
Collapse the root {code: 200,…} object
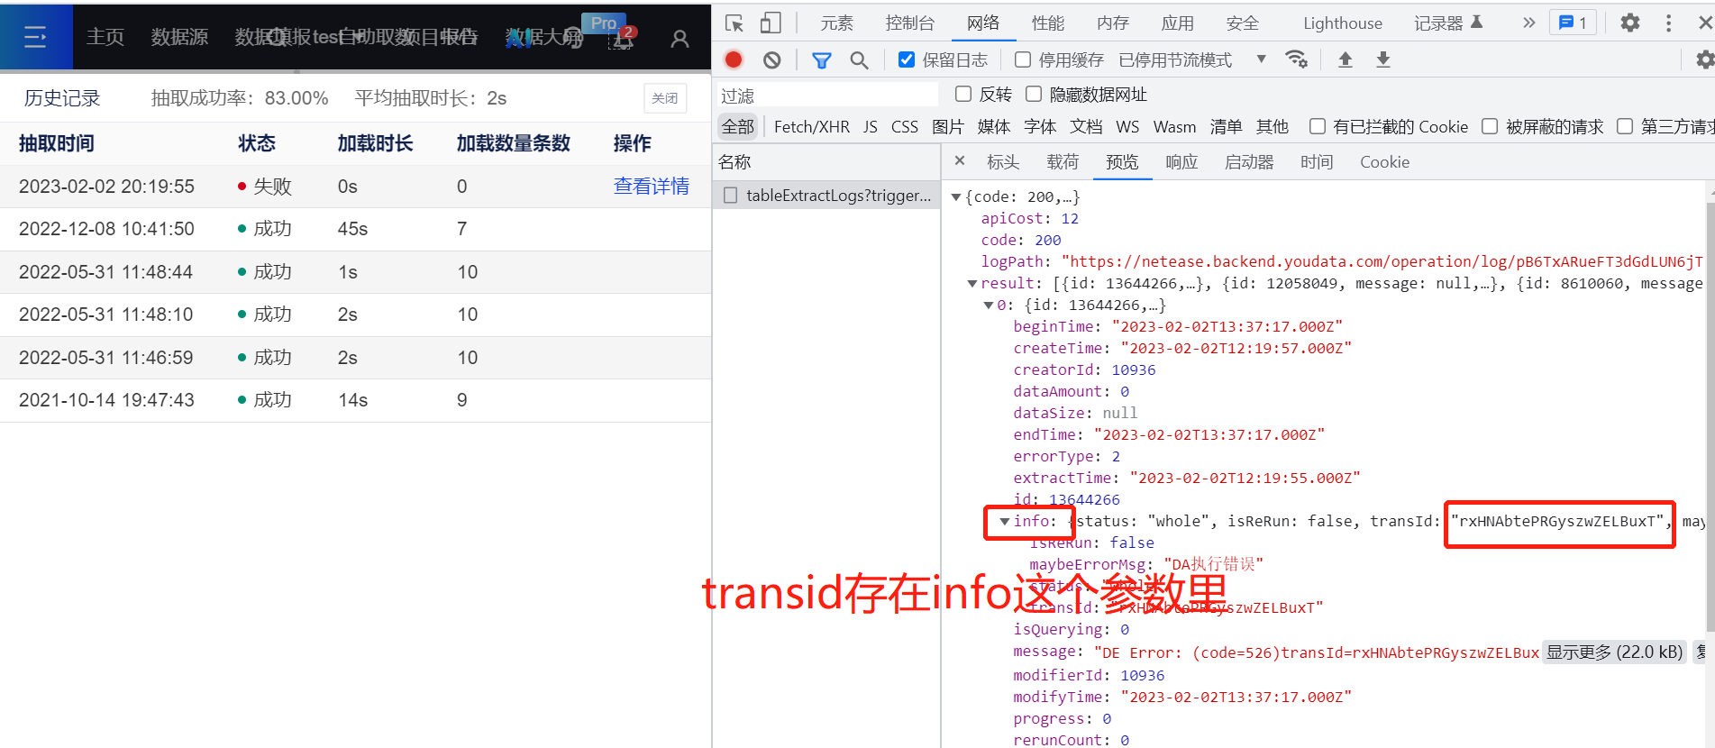pos(956,196)
